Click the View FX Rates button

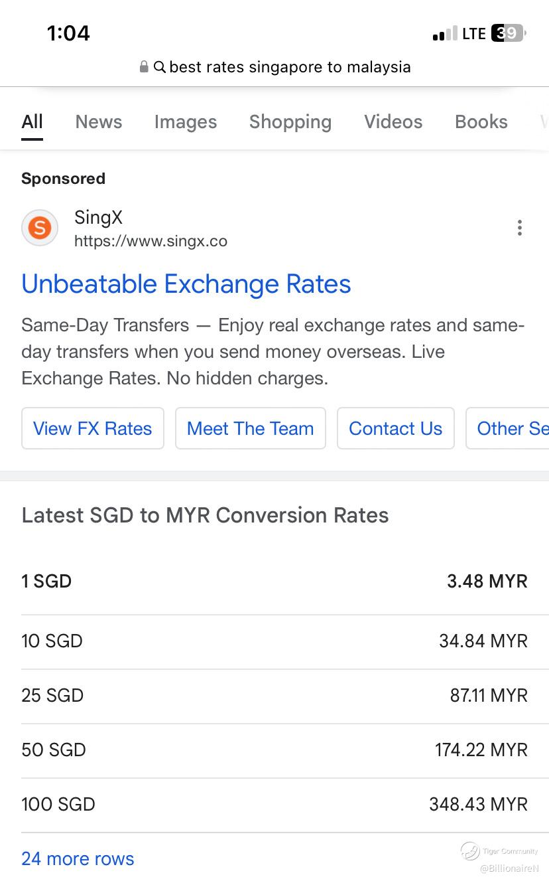pyautogui.click(x=93, y=429)
